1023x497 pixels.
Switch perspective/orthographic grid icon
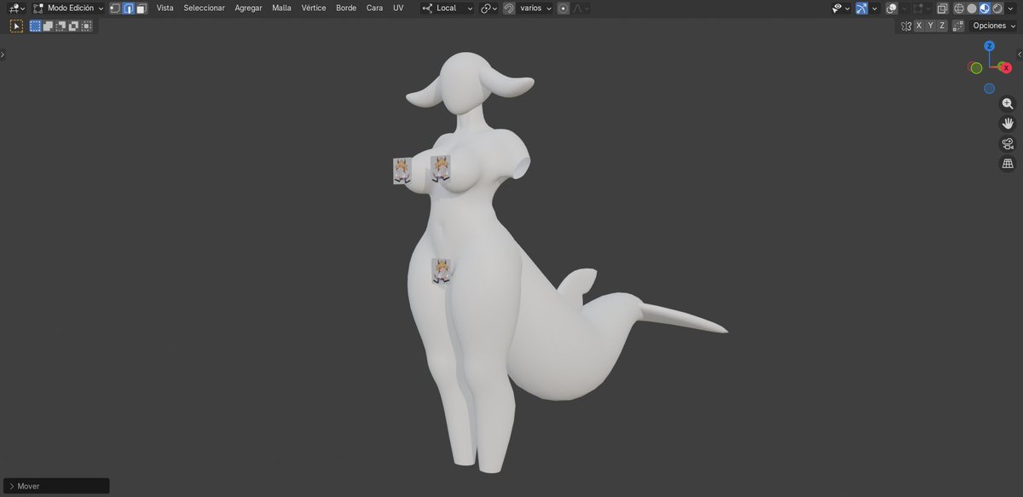[1008, 164]
